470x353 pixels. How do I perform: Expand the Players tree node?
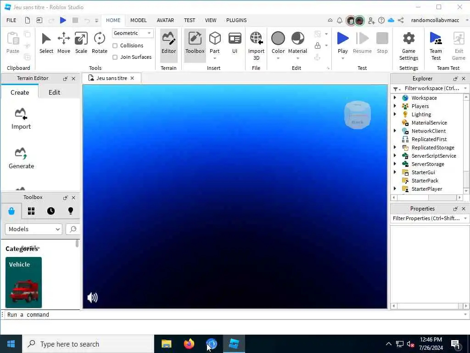[395, 106]
